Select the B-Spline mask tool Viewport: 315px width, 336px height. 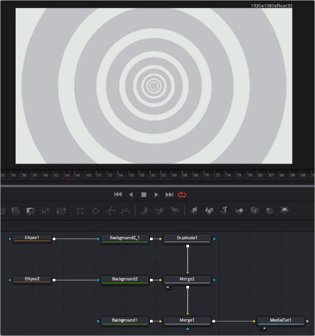pos(125,211)
